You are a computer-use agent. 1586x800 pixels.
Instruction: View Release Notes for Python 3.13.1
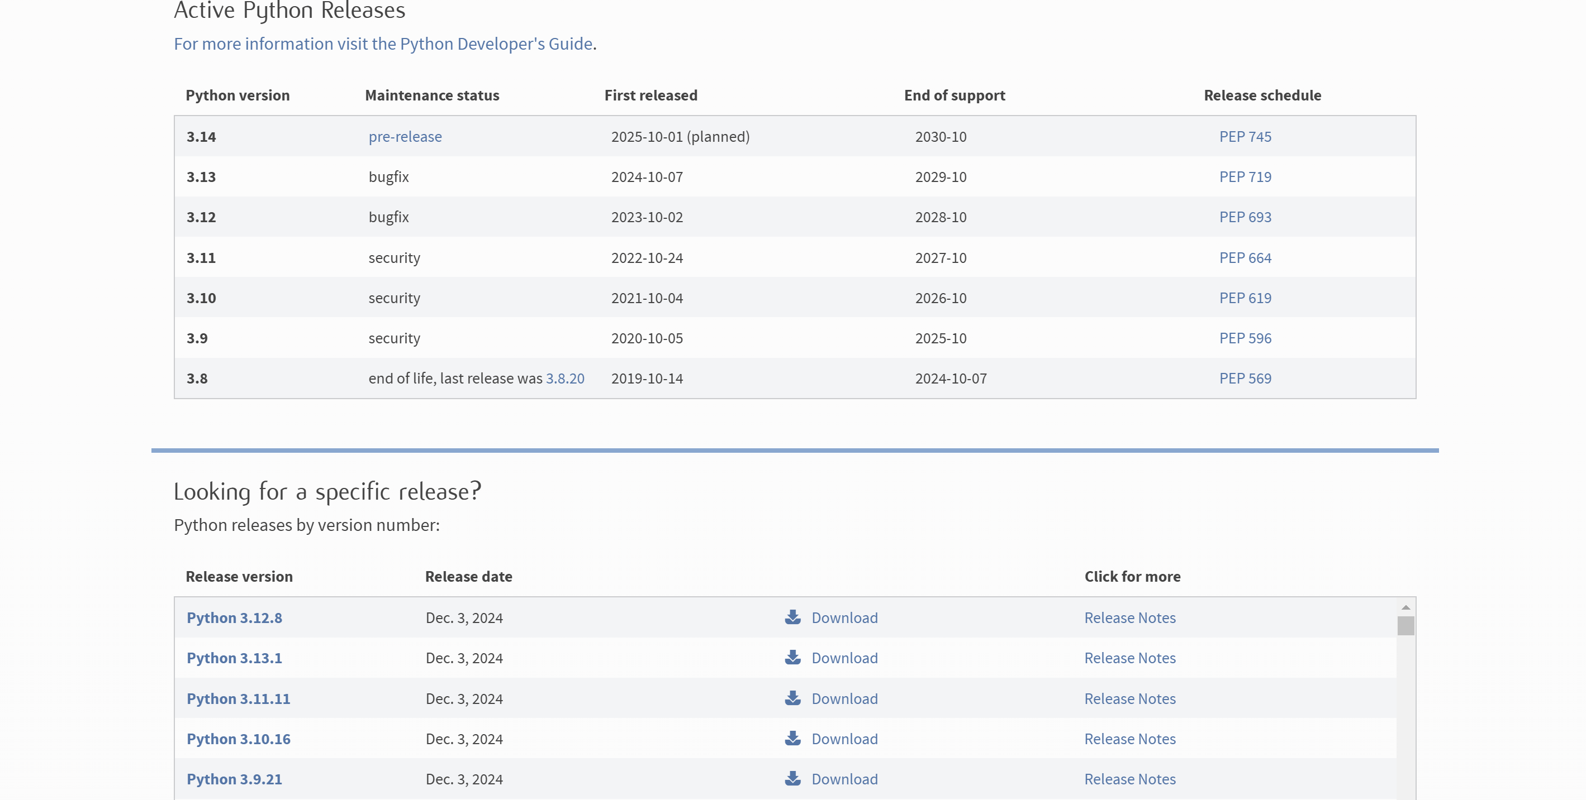coord(1129,658)
